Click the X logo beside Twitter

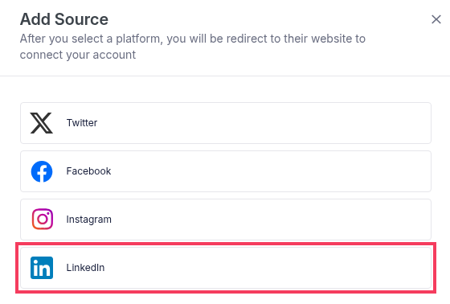click(42, 123)
